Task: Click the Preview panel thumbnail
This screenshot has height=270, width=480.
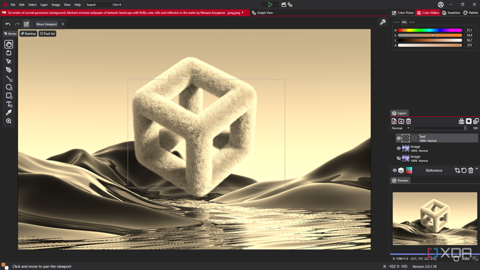Action: (x=435, y=219)
